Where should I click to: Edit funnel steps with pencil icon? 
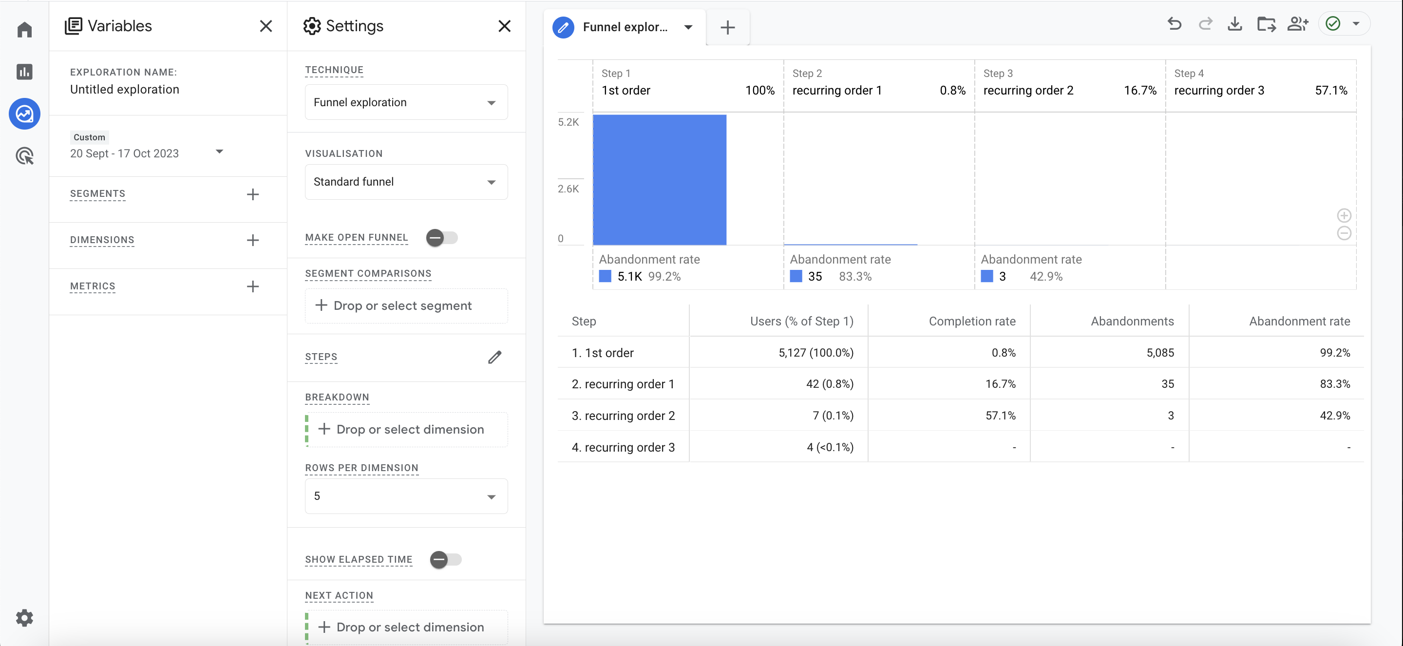pyautogui.click(x=494, y=357)
